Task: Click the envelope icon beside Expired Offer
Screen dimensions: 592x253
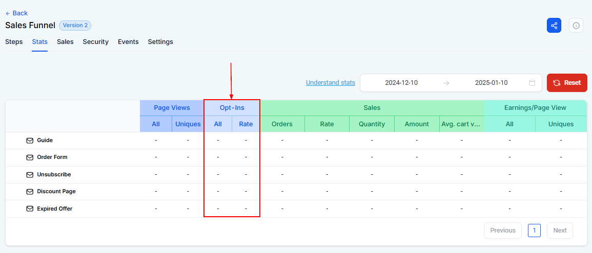Action: 30,209
